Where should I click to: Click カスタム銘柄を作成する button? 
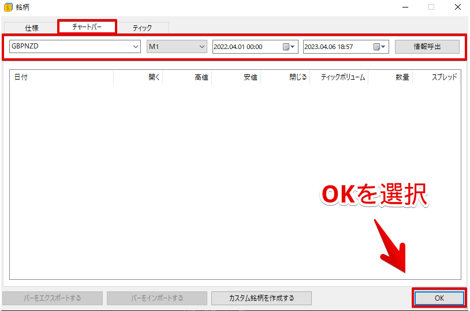(x=262, y=298)
